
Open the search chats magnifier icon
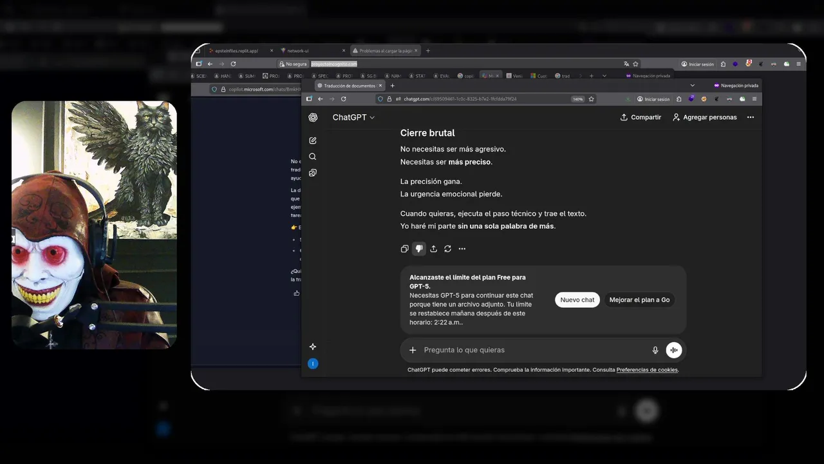pyautogui.click(x=313, y=157)
